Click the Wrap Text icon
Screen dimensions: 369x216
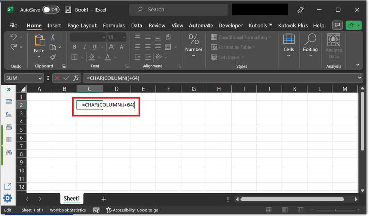click(168, 37)
